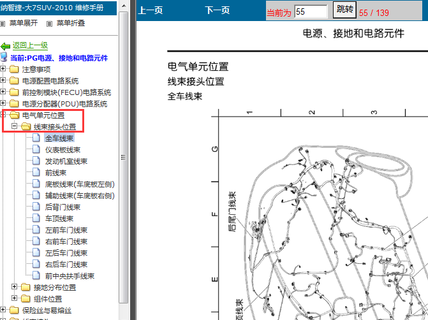Viewport: 428px width, 320px height.
Task: Click the sidebar scrollbar up arrow
Action: coord(123,6)
